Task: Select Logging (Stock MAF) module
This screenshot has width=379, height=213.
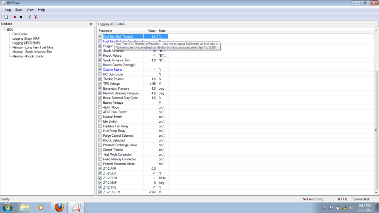Action: 26,39
